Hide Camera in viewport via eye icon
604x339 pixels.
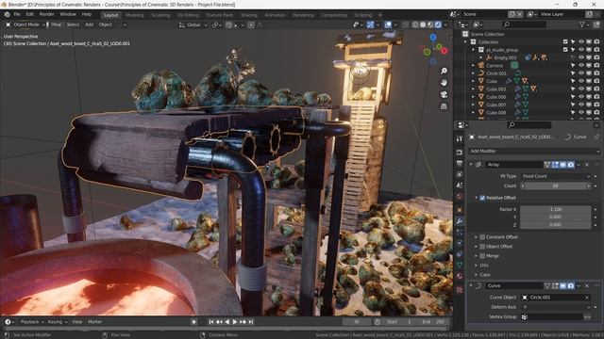point(581,66)
